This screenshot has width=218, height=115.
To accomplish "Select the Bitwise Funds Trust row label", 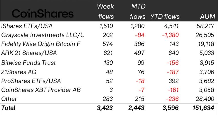I will 29,63.
